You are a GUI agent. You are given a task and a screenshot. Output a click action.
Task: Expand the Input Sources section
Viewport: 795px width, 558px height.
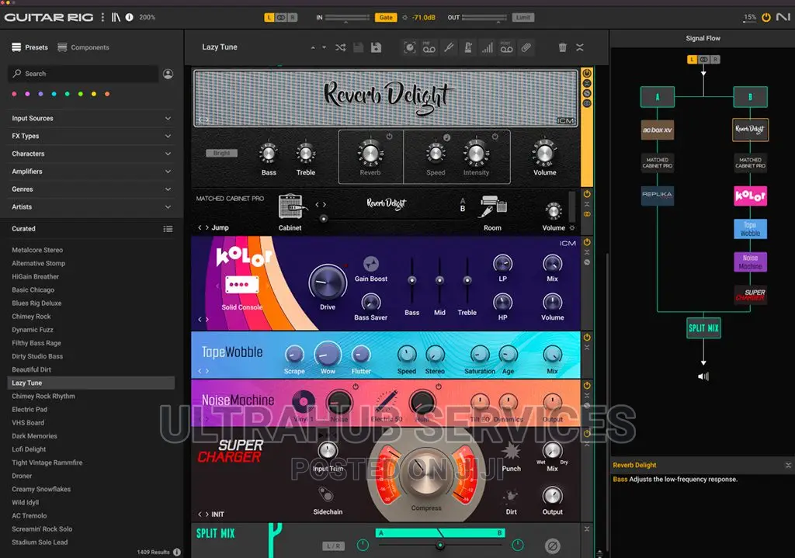coord(92,119)
